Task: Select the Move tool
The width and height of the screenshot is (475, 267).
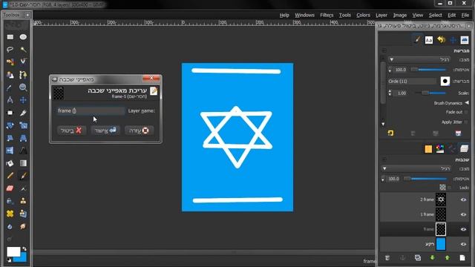Action: tap(23, 100)
